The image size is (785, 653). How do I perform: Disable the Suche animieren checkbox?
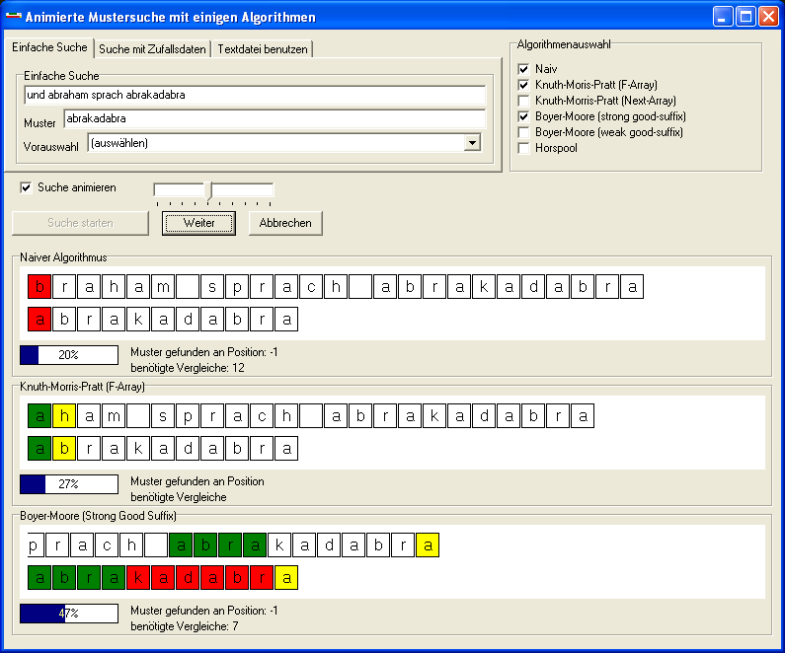point(27,186)
